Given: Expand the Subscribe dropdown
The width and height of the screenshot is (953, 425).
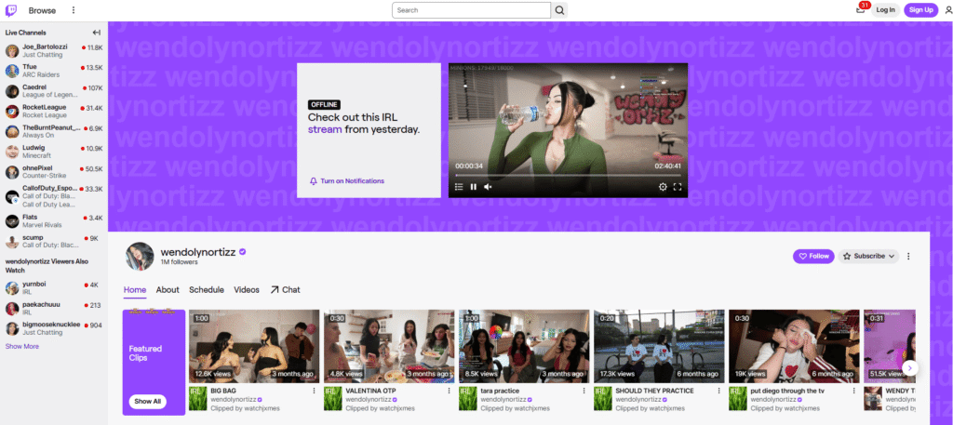Looking at the screenshot, I should [x=868, y=257].
